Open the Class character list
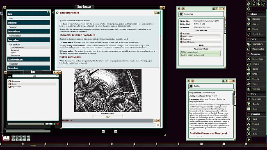Viewport: 267px width, 150px height. (x=256, y=119)
